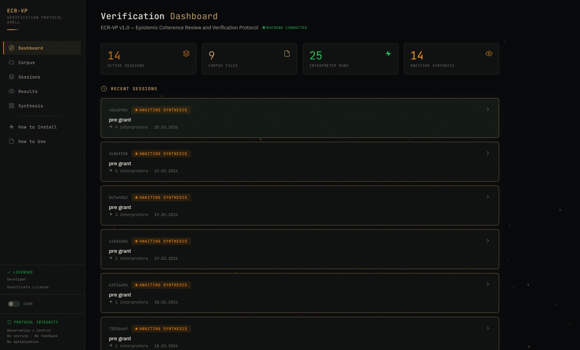This screenshot has width=580, height=350.
Task: Click the stacked layers icon on Active Sessions card
Action: pyautogui.click(x=186, y=54)
